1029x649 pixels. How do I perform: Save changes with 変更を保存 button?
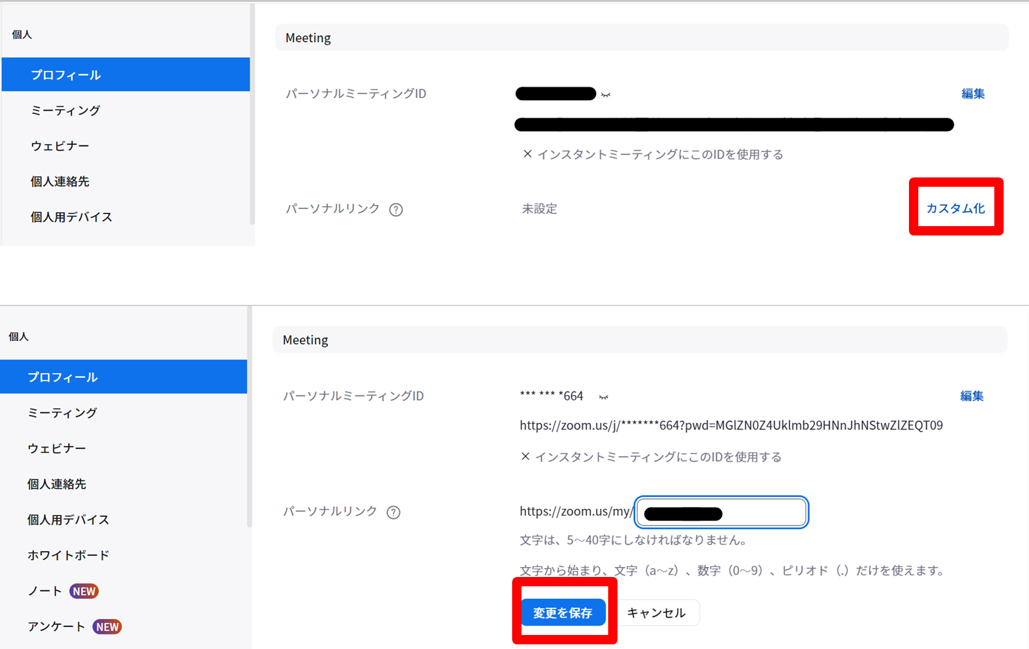563,612
